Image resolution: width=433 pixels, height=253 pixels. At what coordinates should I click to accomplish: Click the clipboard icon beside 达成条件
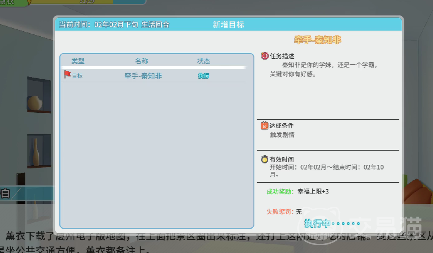click(265, 126)
